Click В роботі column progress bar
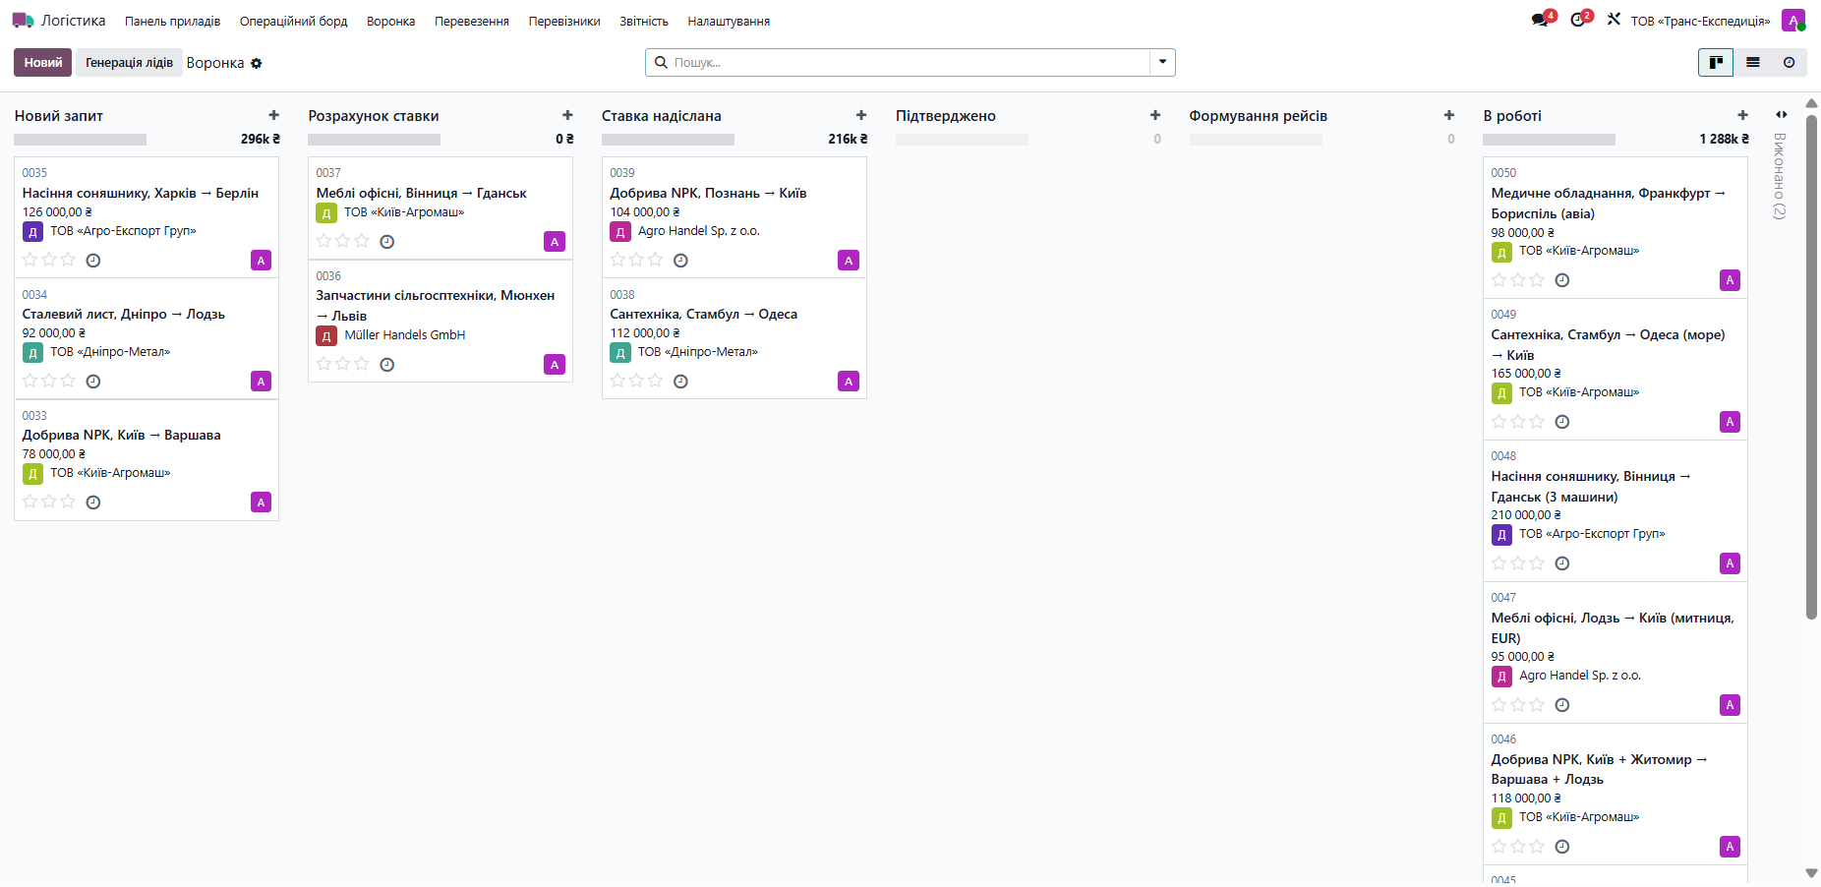This screenshot has height=887, width=1821. tap(1549, 140)
